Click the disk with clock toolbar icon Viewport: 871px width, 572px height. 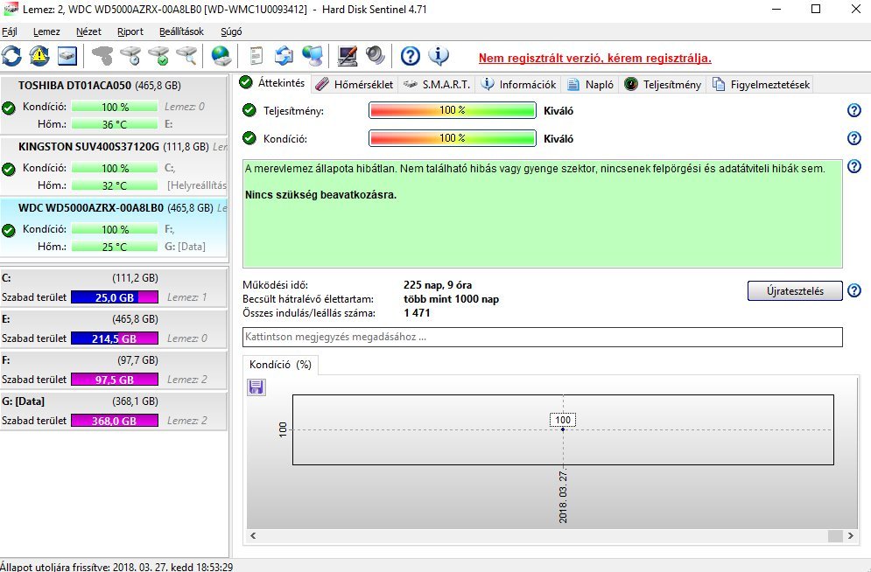[130, 55]
